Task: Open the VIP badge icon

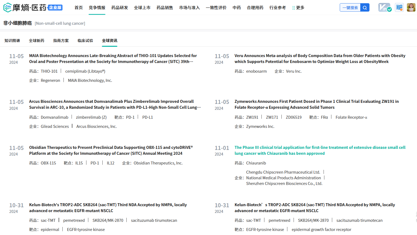Action: coord(385,8)
